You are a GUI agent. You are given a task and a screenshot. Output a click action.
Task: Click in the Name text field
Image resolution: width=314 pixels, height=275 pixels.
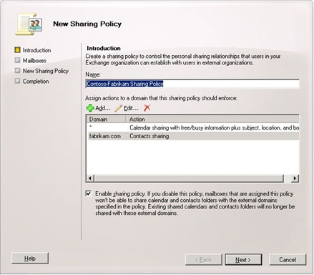coord(192,84)
